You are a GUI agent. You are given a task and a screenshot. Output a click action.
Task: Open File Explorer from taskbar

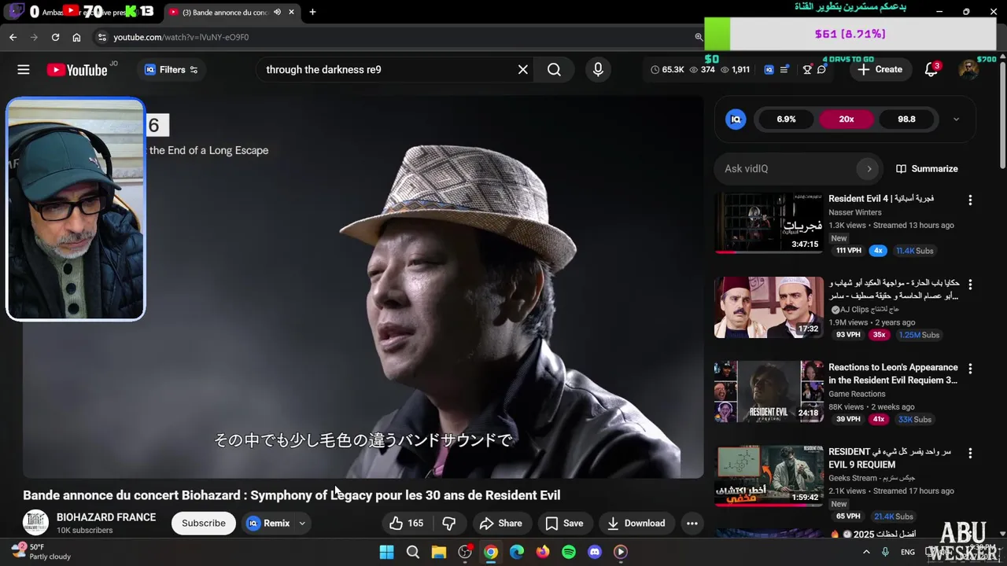point(439,552)
